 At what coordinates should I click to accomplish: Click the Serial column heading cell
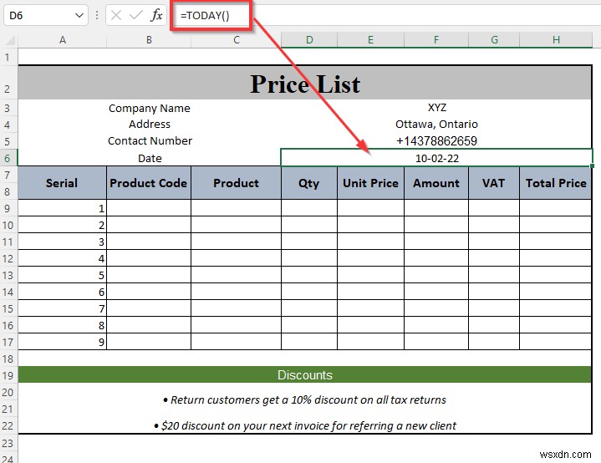coord(62,183)
